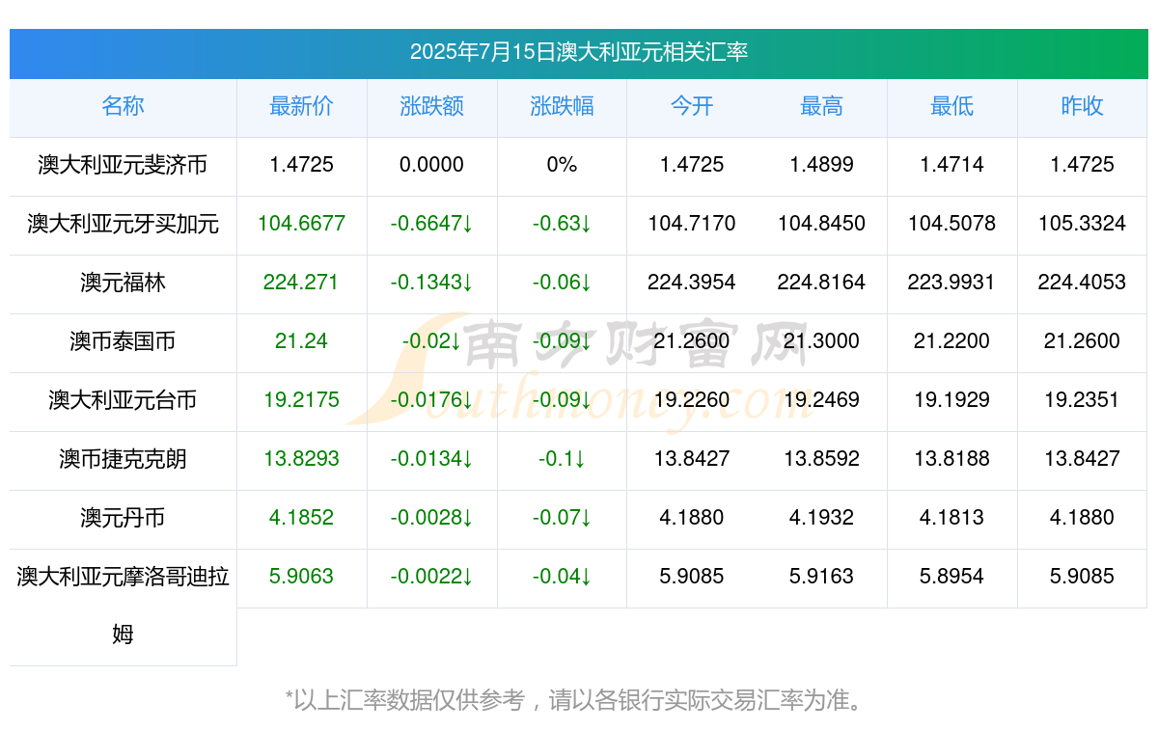
Task: Click low value 223.9931
Action: pos(951,283)
